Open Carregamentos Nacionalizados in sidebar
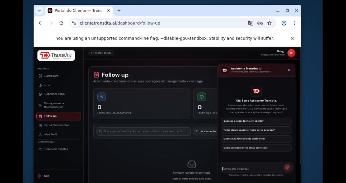This screenshot has width=346, height=183. click(x=58, y=105)
